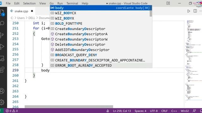Click 'int i;' code on line 250
The width and height of the screenshot is (202, 113).
click(39, 23)
